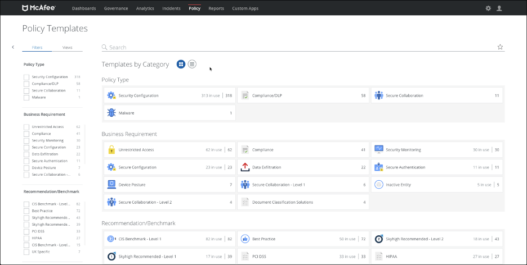This screenshot has height=265, width=527.
Task: Click Inactive Entity circle icon
Action: [x=379, y=185]
